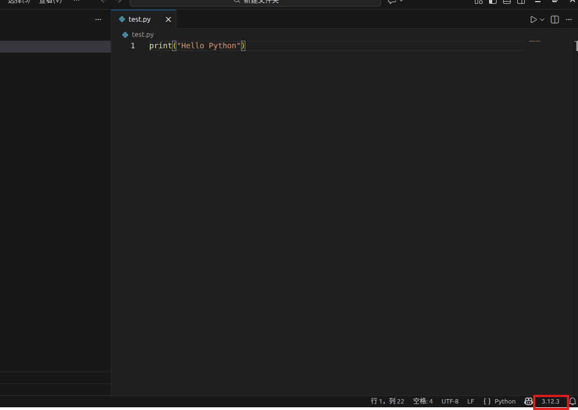The image size is (578, 410).
Task: Select Python interpreter version 3.12.3
Action: 550,401
